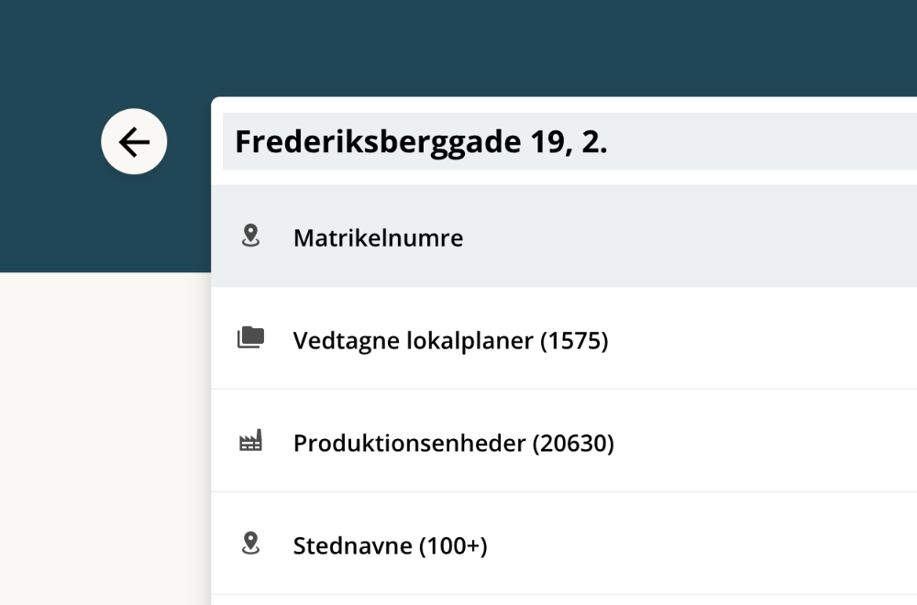
Task: Click the pin icon beside Stednavne
Action: point(250,544)
